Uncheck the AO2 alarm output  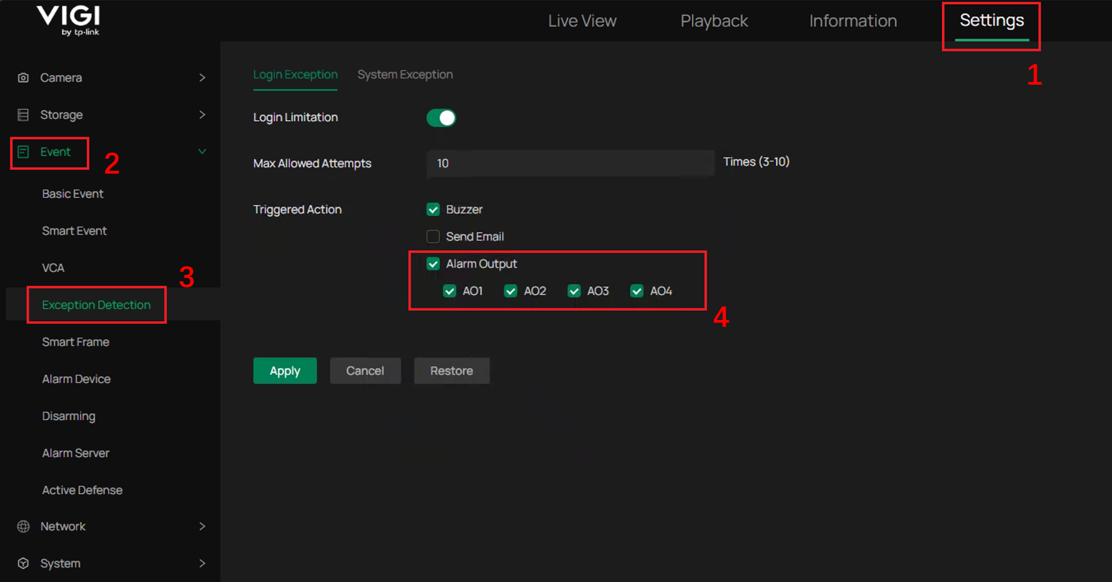[x=510, y=290]
